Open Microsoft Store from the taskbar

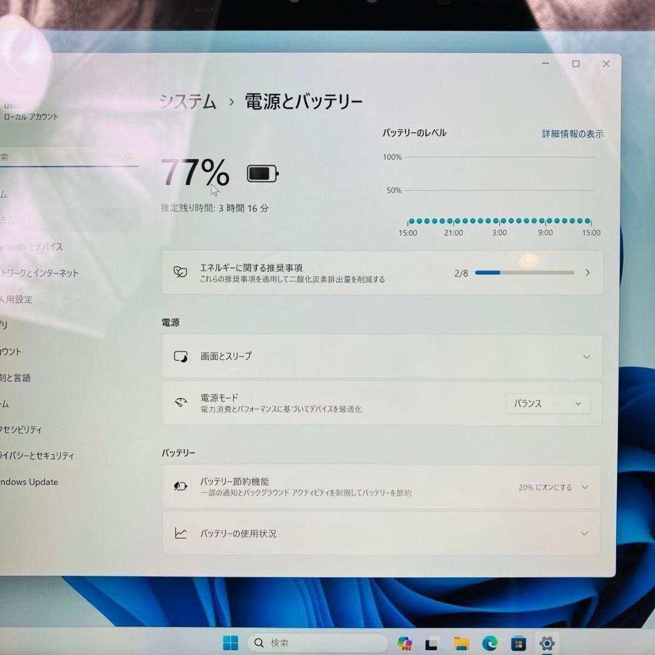519,643
